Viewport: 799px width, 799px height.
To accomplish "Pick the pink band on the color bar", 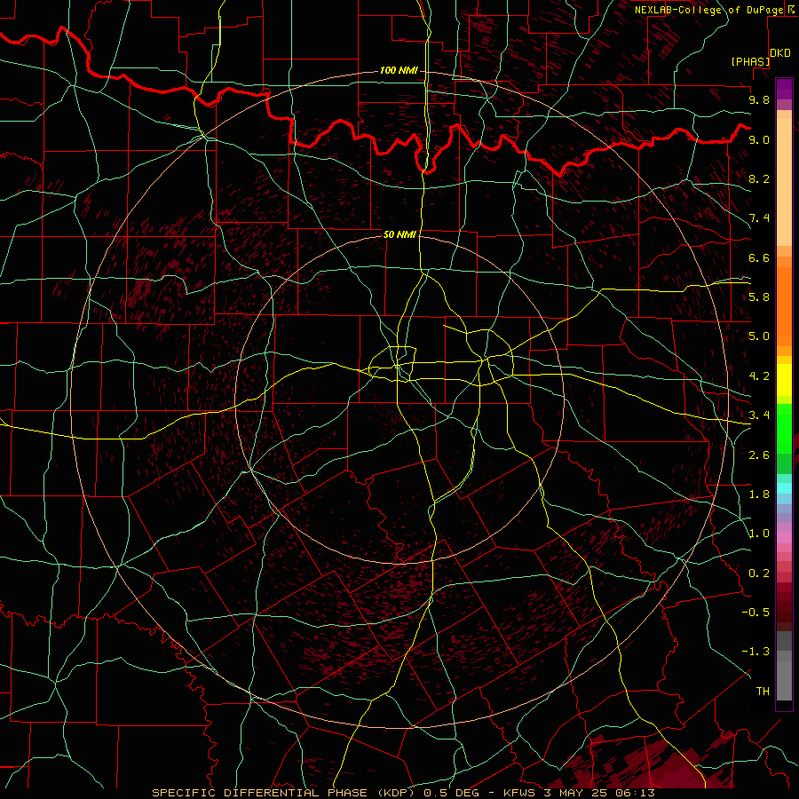I will click(x=784, y=538).
